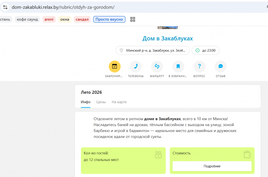268x177 pixels.
Task: Click the 'Кол-во гостей:' label
Action: coord(96,153)
